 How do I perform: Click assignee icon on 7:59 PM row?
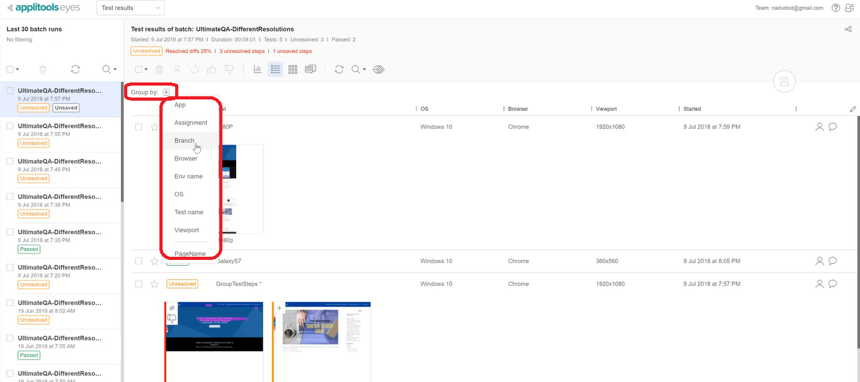[820, 126]
